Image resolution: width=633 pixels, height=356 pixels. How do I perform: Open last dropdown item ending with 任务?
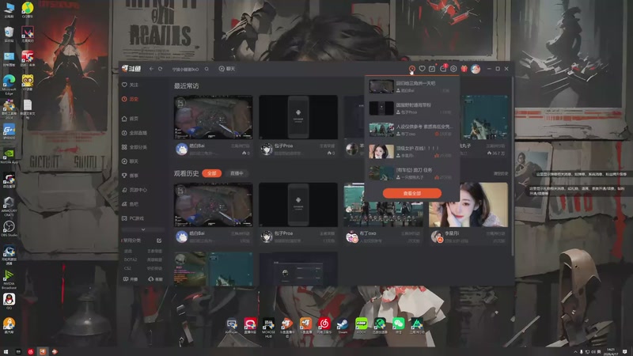412,173
